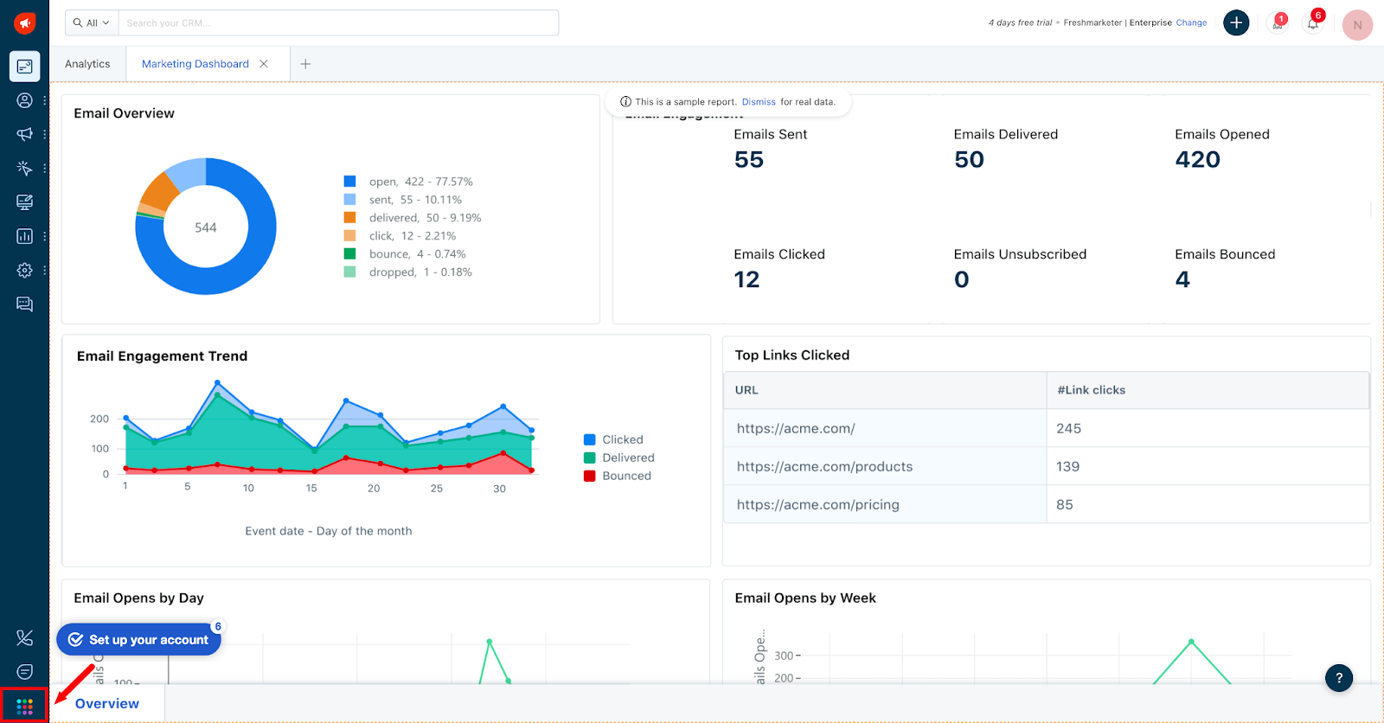Click the dark plus quick-add button
The image size is (1384, 723).
click(x=1236, y=23)
